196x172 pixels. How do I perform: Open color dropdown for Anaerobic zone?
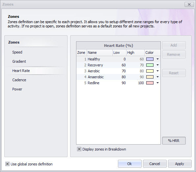(158, 77)
